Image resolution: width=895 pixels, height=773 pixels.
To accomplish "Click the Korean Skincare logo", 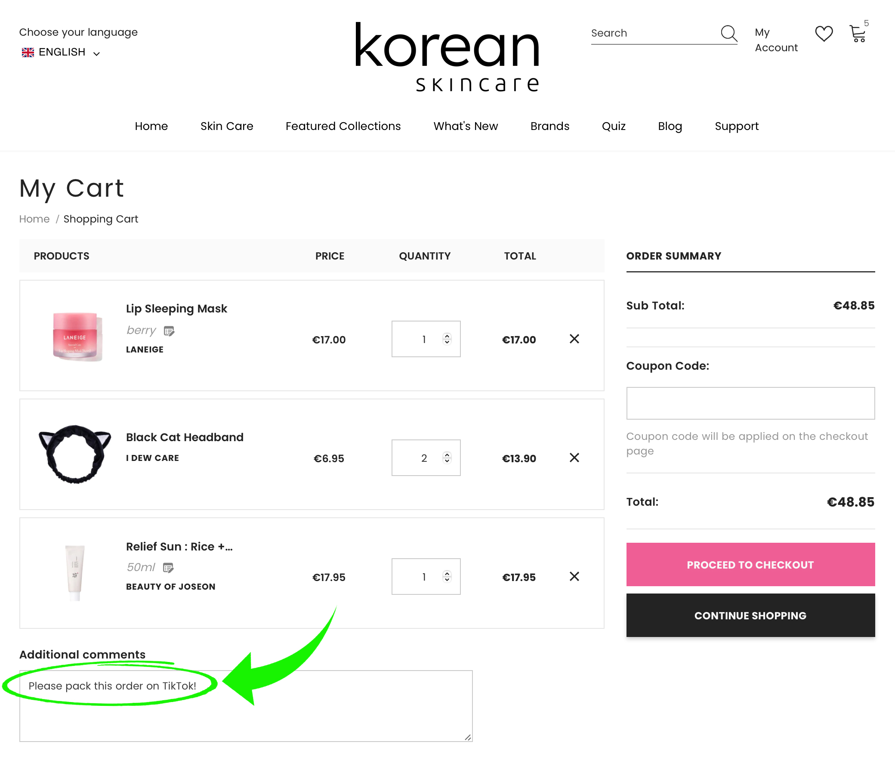I will pyautogui.click(x=447, y=57).
